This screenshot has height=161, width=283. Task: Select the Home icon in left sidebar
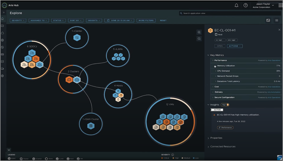[3, 19]
